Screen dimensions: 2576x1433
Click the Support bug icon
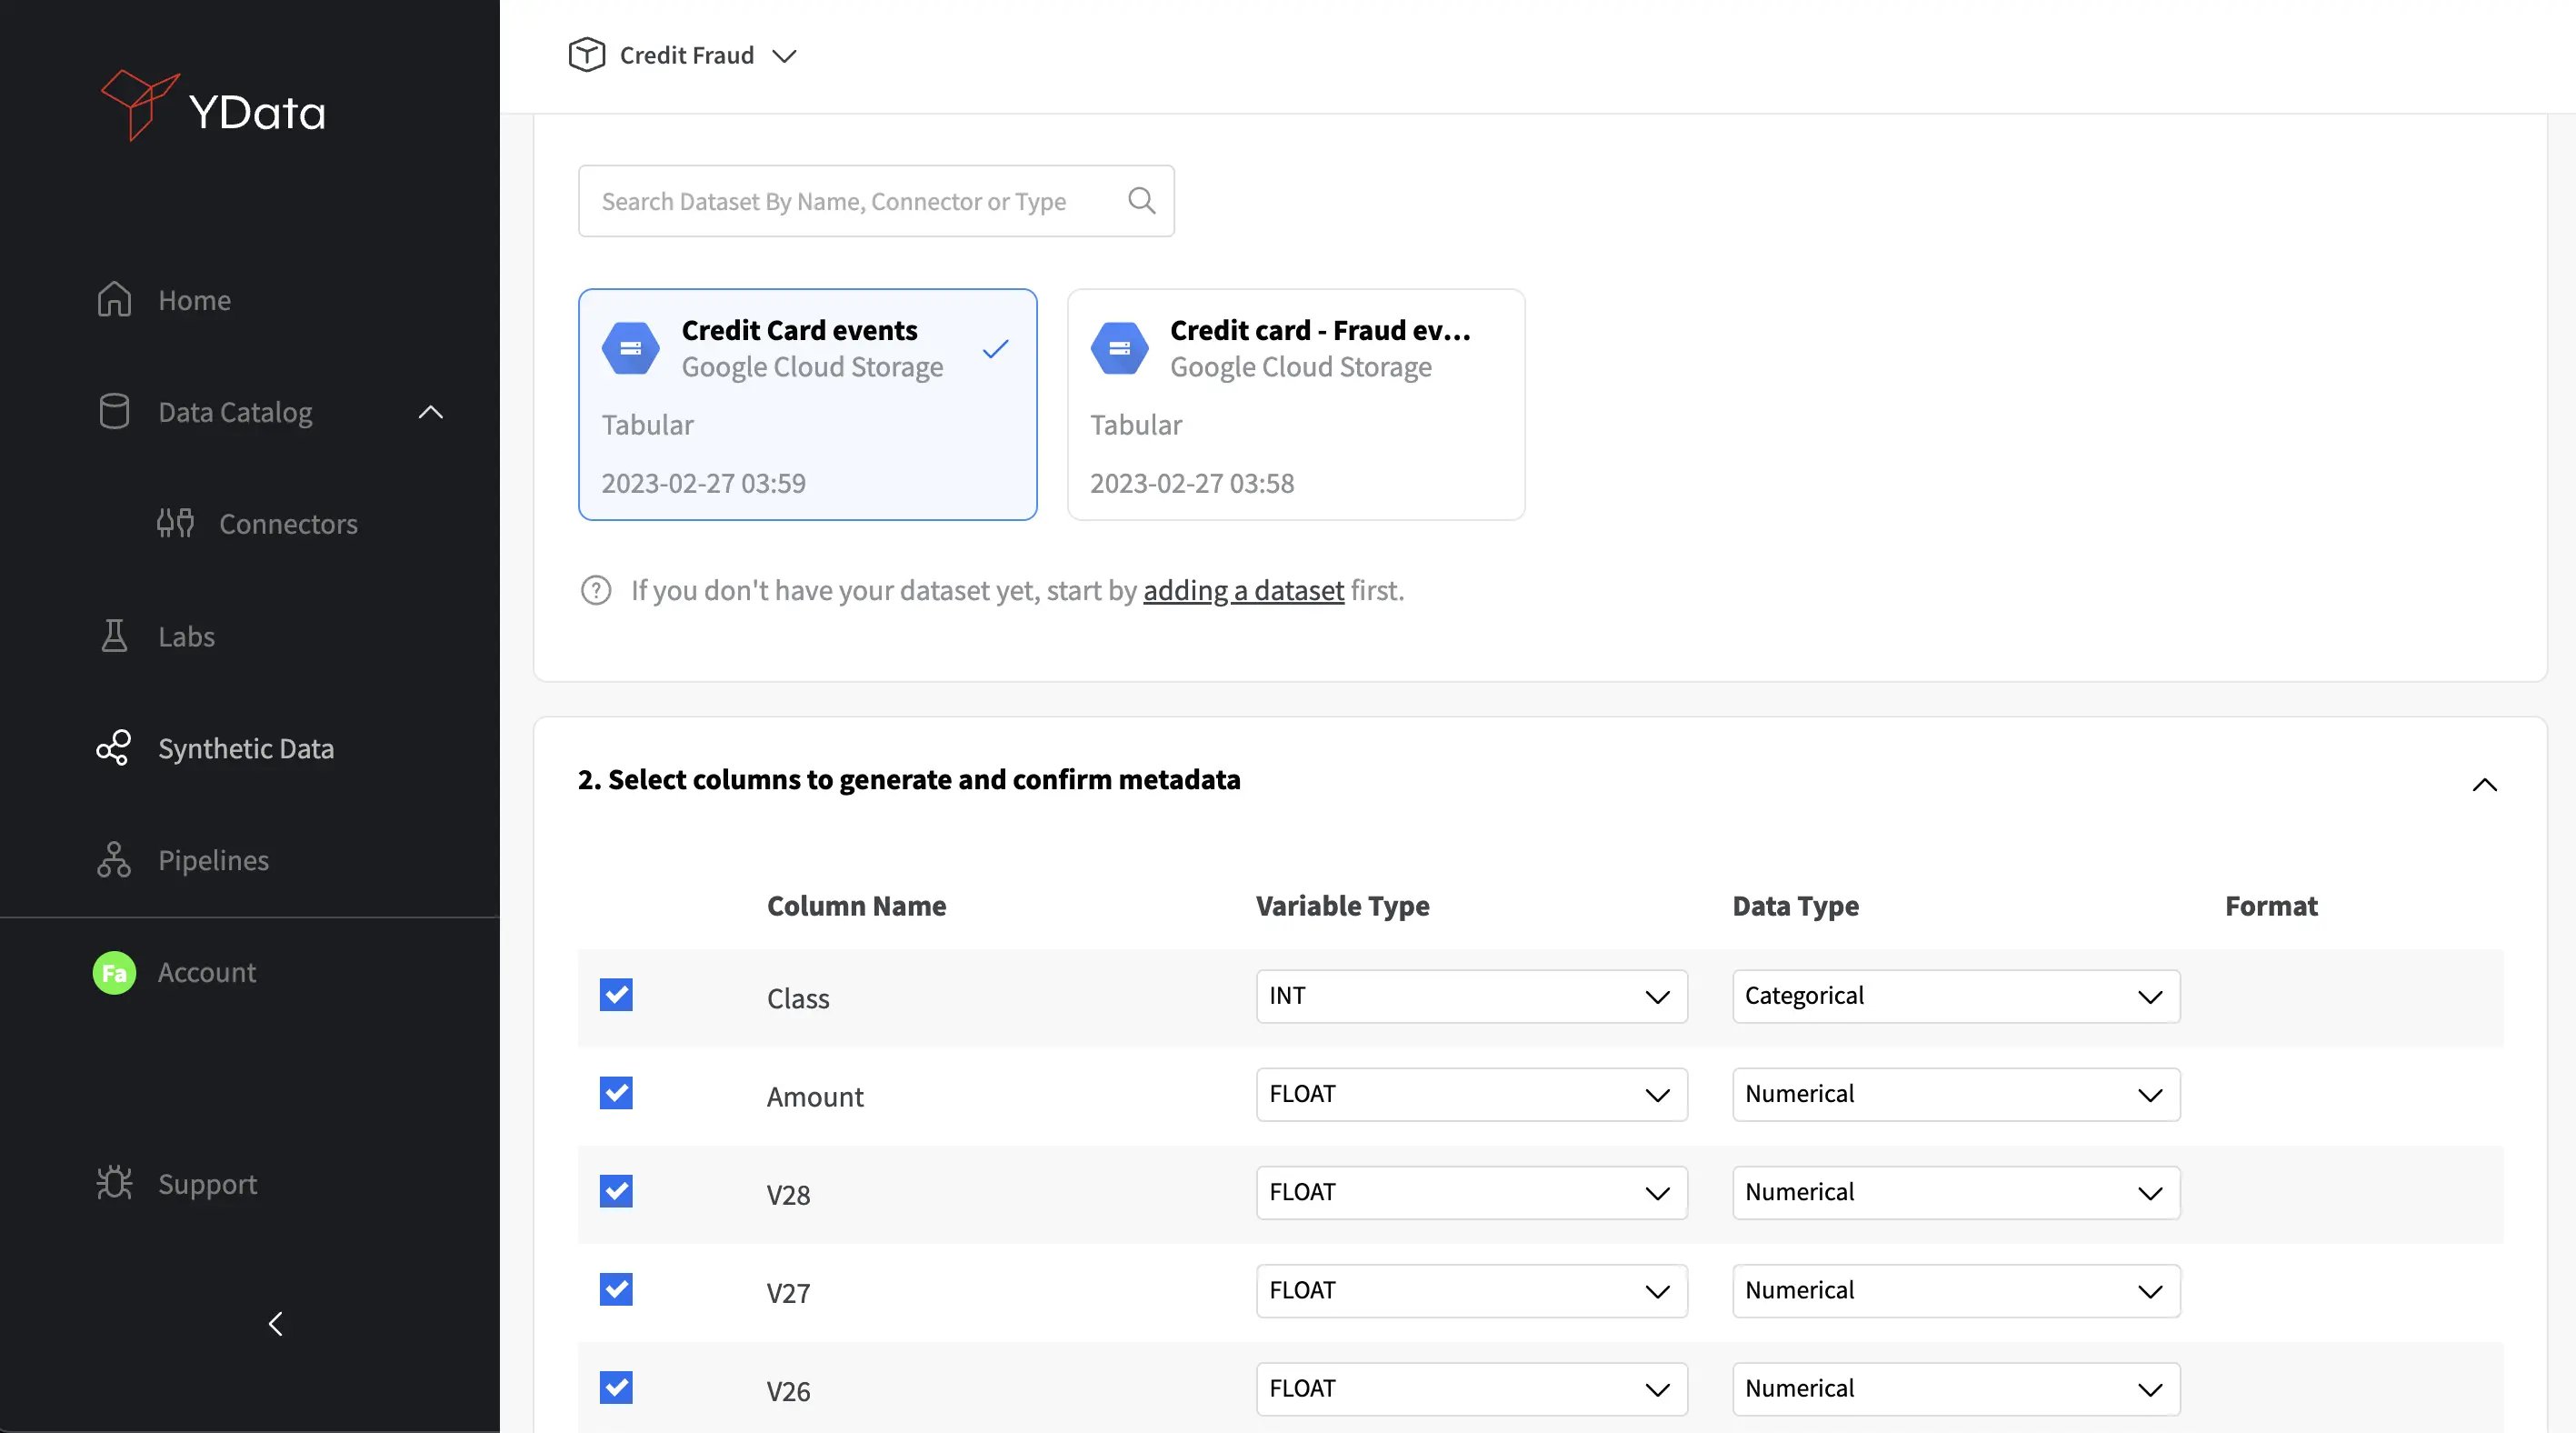114,1183
